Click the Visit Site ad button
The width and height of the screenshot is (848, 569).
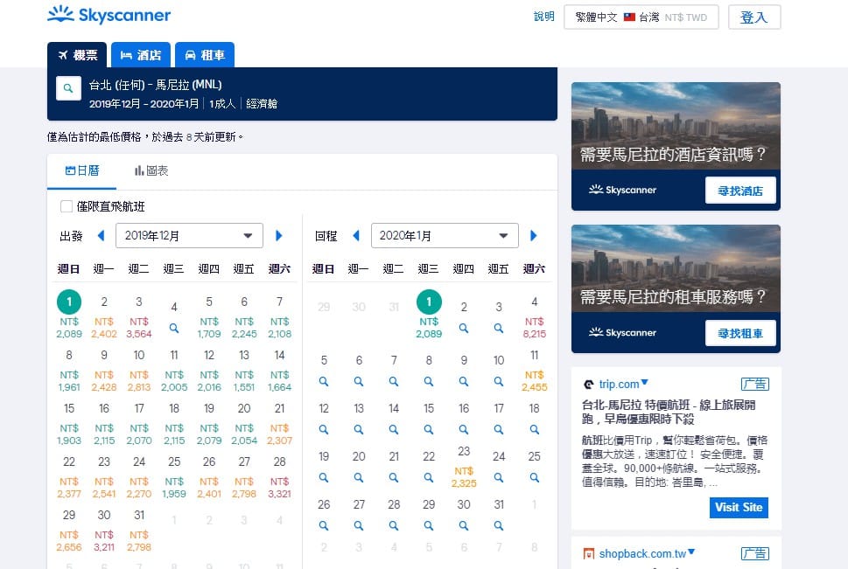(739, 508)
